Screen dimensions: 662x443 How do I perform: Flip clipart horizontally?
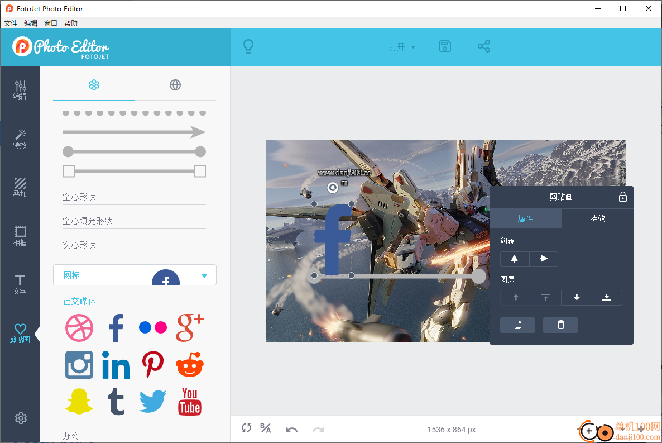coord(515,259)
